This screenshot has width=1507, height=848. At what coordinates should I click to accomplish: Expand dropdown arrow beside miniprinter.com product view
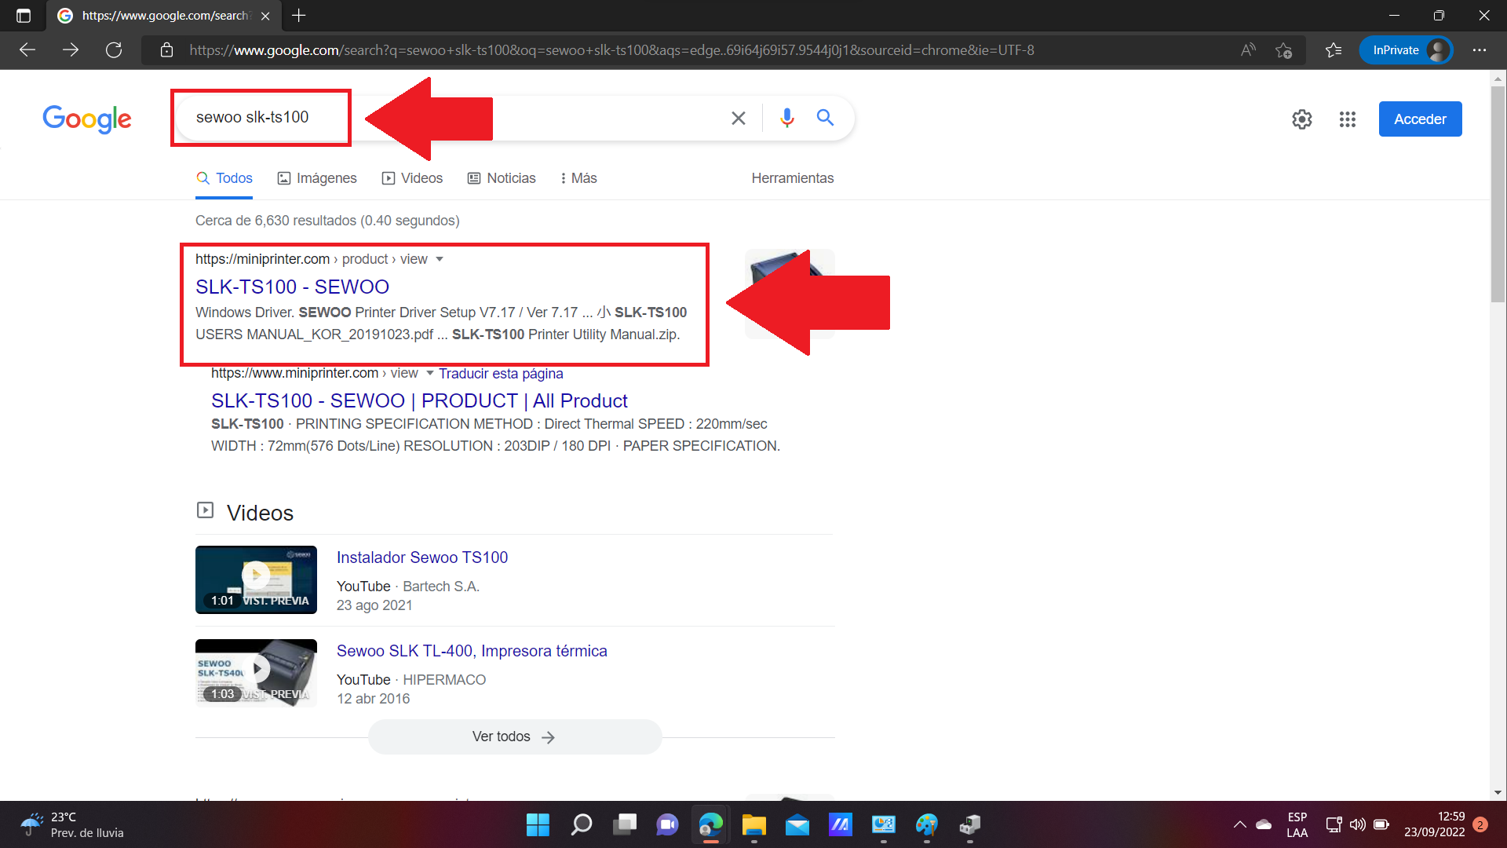click(x=440, y=259)
